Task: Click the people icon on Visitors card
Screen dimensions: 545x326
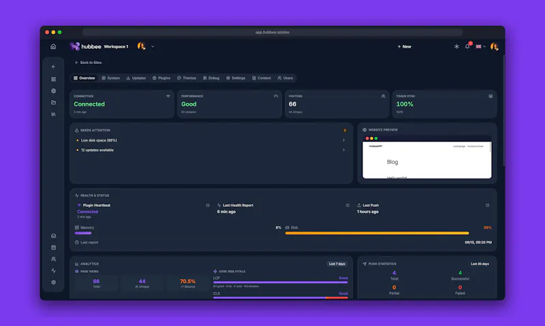Action: click(383, 96)
